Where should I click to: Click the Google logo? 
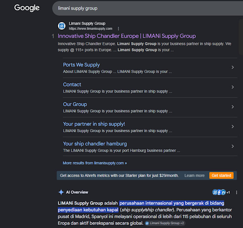tap(27, 8)
